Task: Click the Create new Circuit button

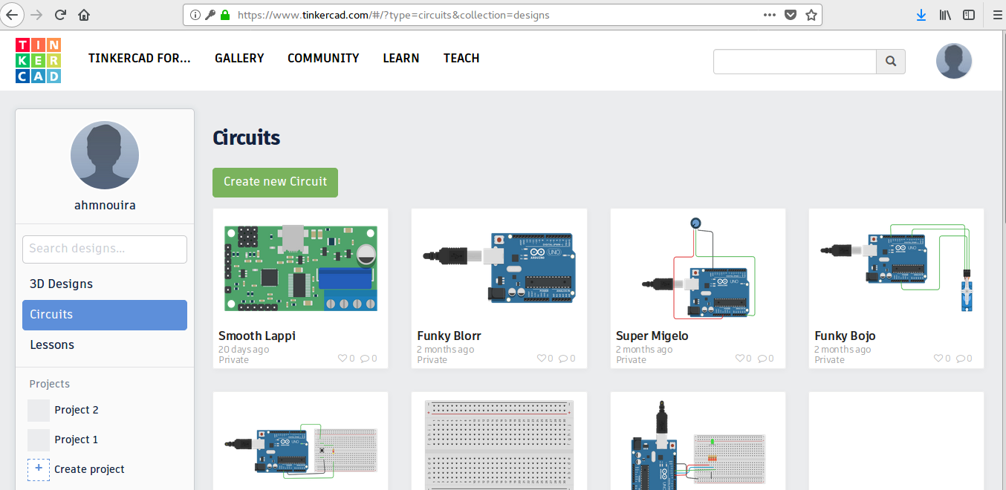Action: tap(275, 182)
